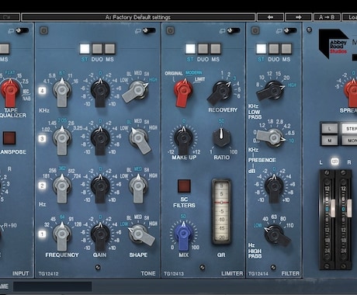Flip the TONE module link switch
Viewport: 357px width, 295px height.
coord(150,30)
